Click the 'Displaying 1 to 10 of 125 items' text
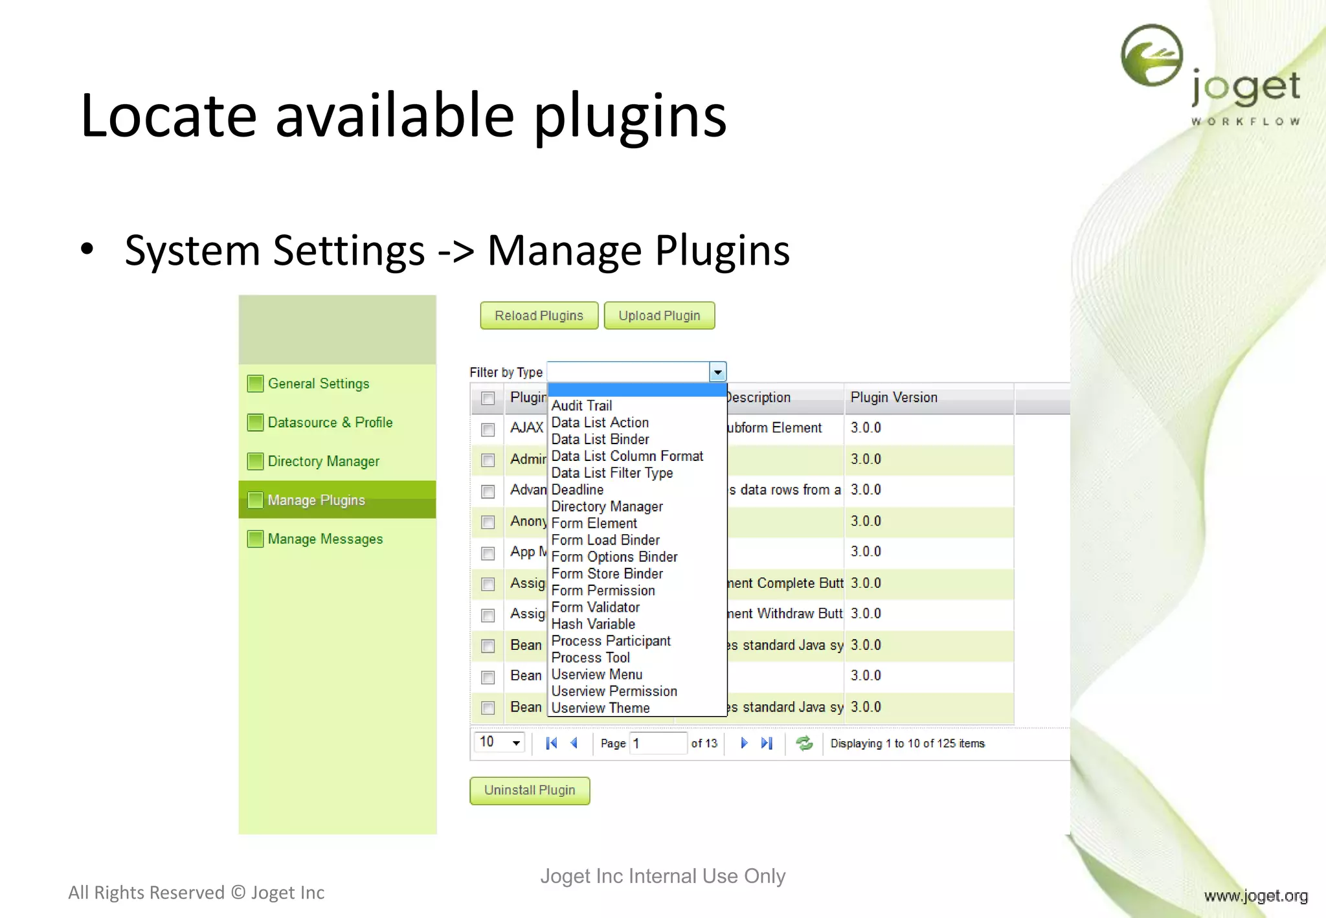The width and height of the screenshot is (1326, 918). (907, 744)
